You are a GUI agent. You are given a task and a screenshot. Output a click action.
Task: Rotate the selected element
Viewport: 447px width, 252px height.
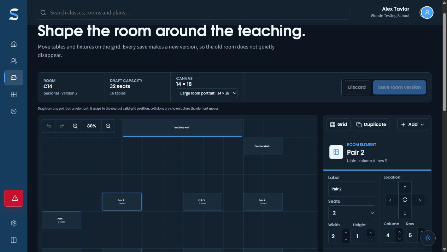(405, 200)
